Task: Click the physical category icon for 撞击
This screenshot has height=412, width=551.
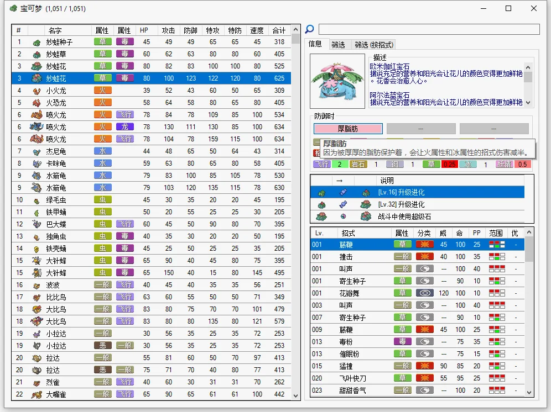Action: point(424,257)
